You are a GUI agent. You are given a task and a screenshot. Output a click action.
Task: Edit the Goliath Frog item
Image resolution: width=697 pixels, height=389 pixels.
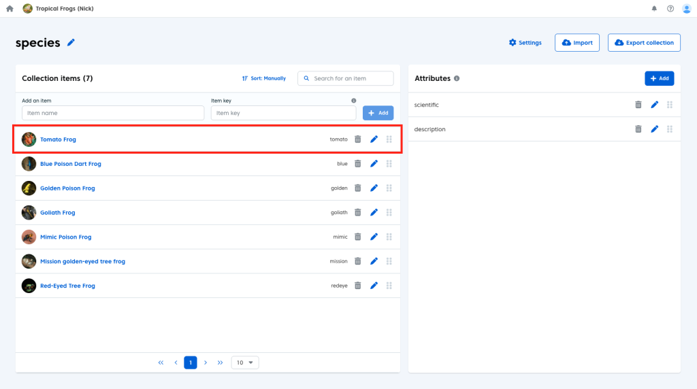click(374, 213)
